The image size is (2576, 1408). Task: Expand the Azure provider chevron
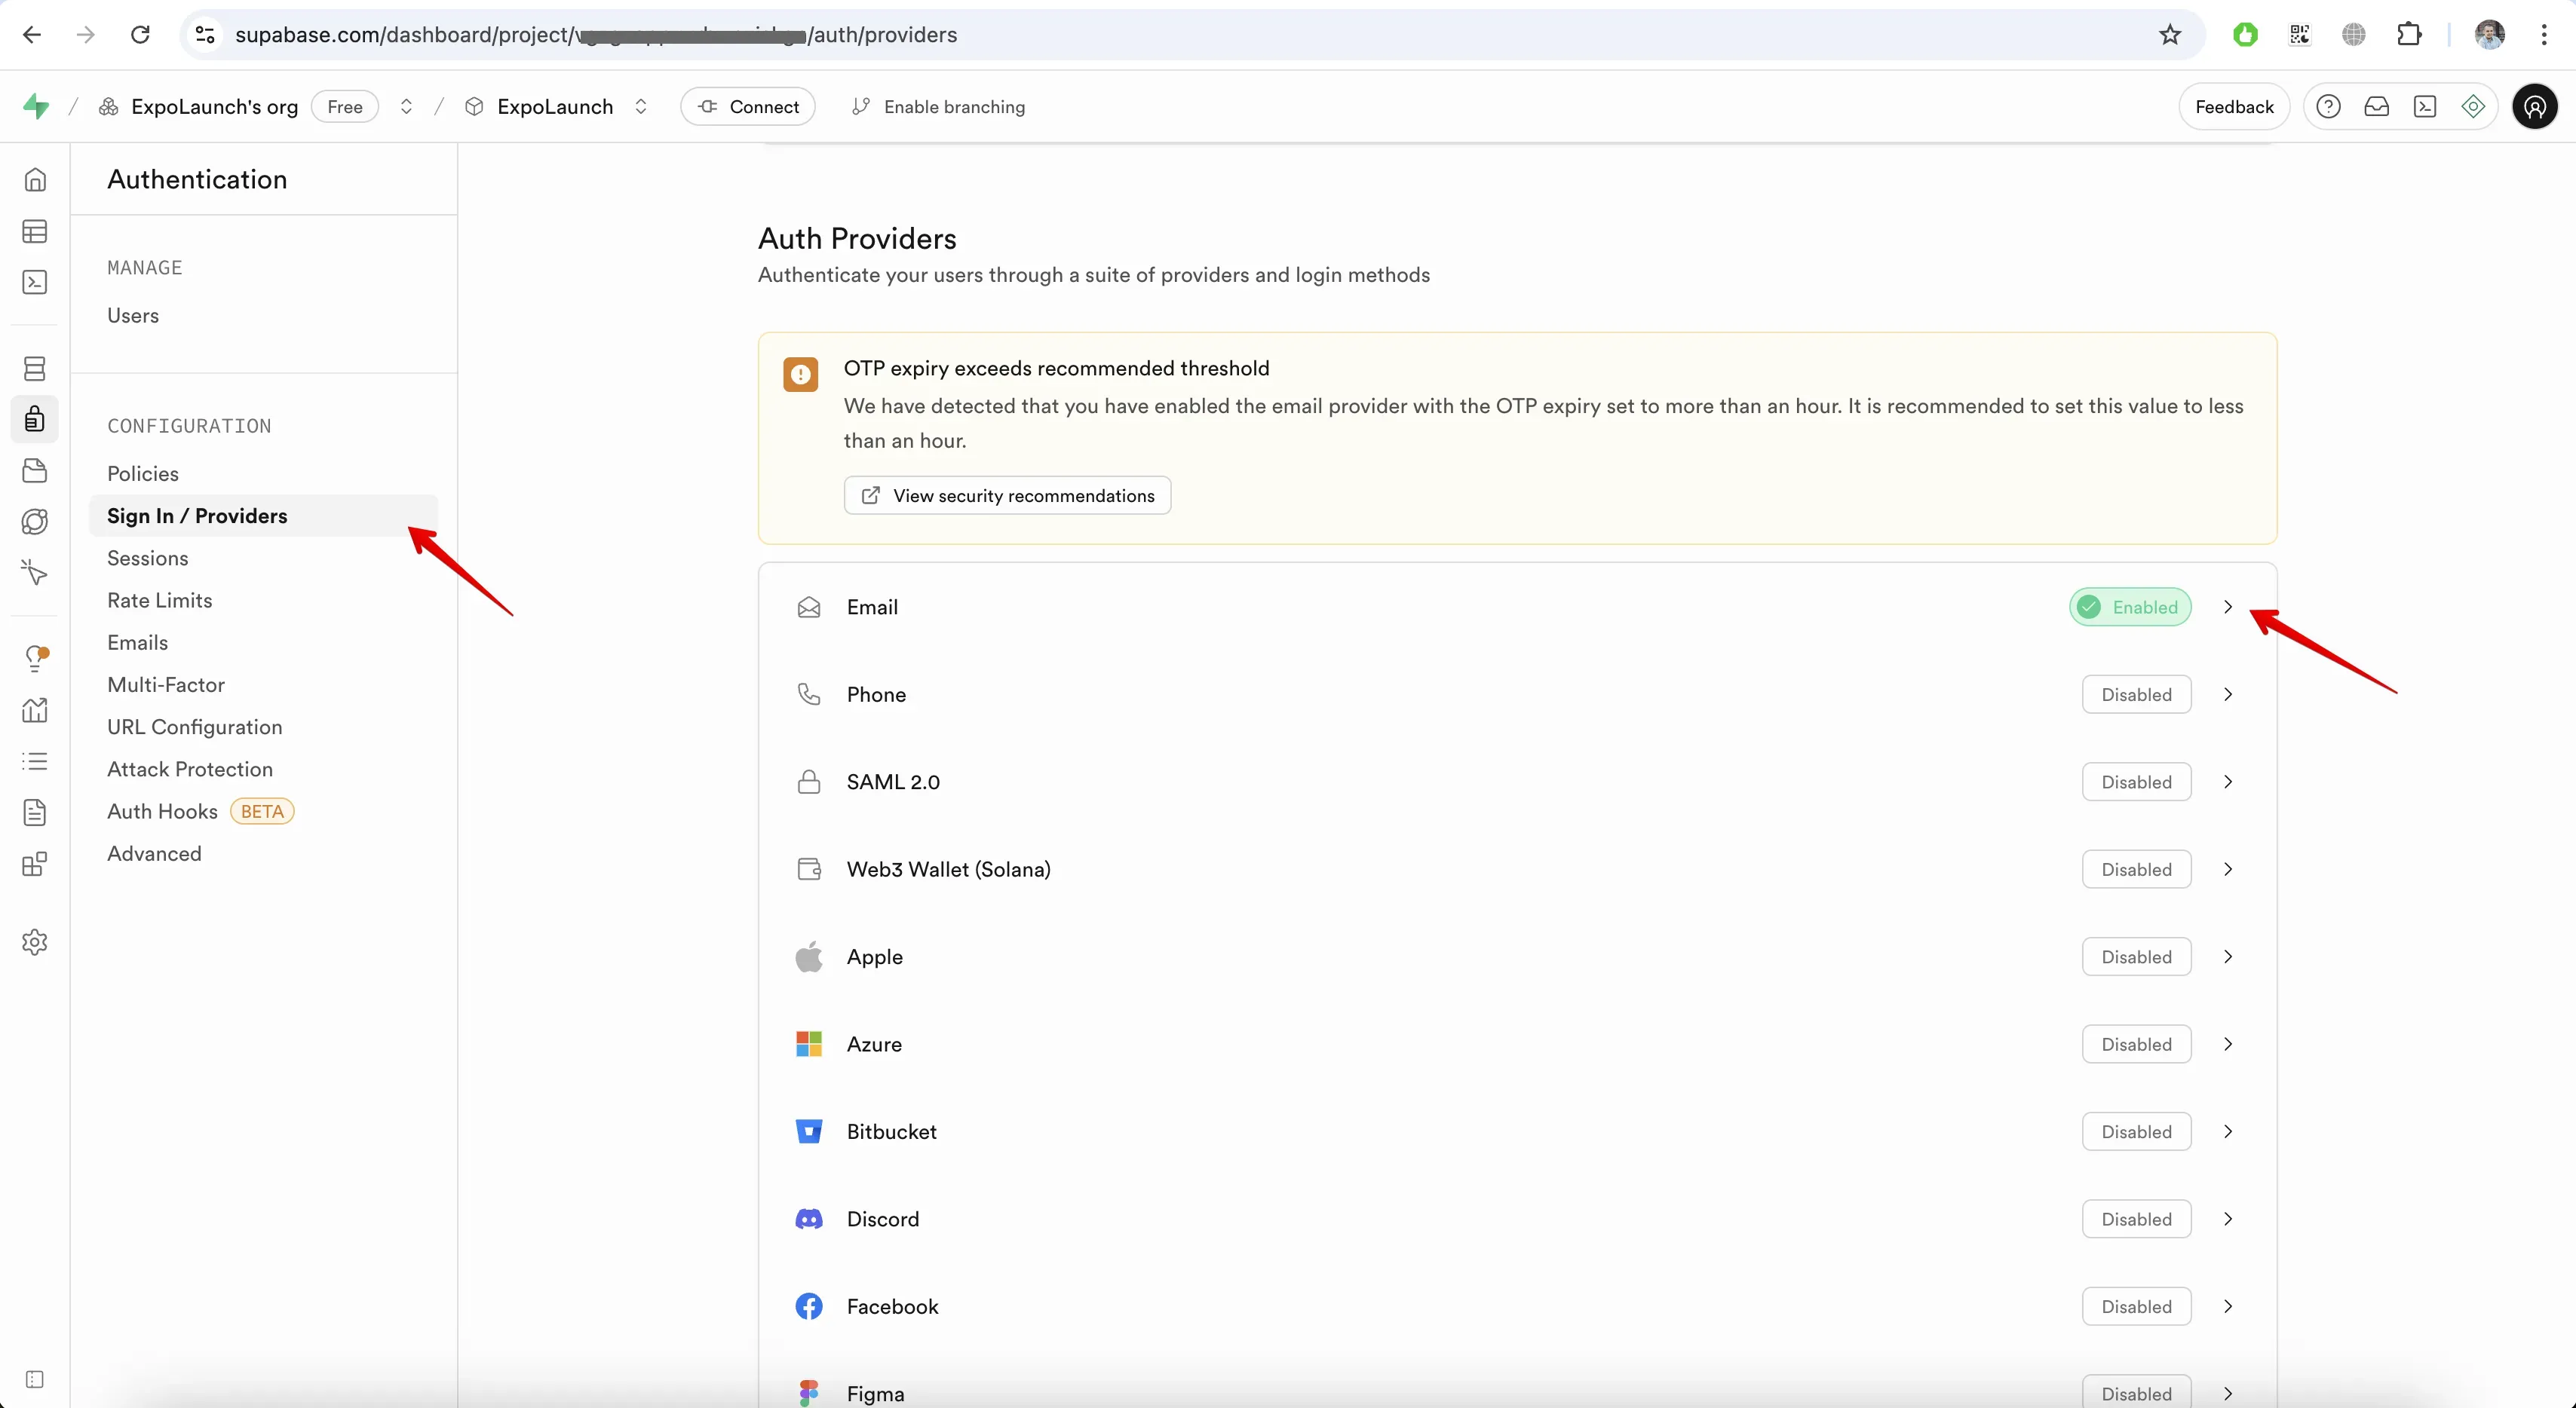click(2228, 1044)
